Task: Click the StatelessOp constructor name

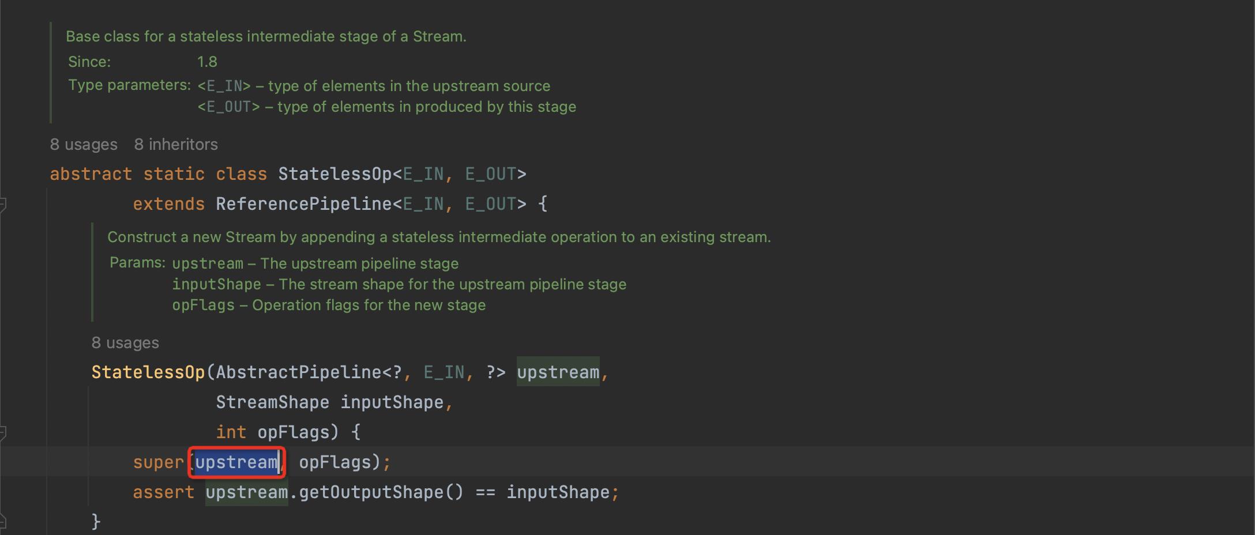Action: click(x=148, y=372)
